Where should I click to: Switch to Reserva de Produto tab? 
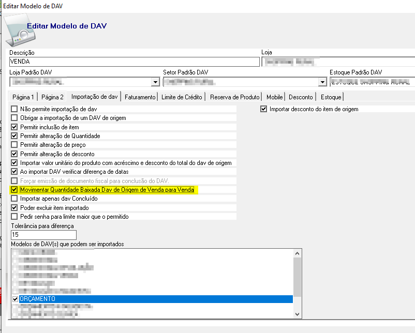tap(235, 97)
